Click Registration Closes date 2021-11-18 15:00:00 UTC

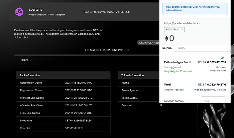coord(79,90)
